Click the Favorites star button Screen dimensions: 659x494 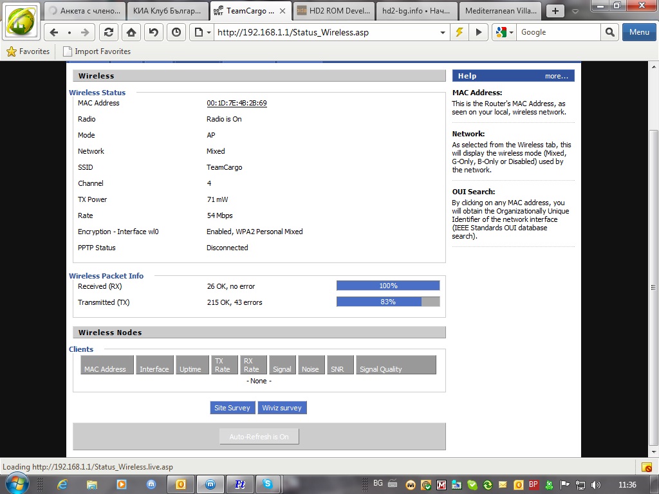[x=28, y=51]
